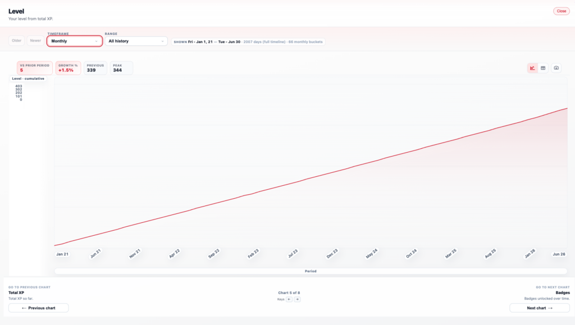
Task: Click the Total XP chart title link
Action: tap(16, 292)
